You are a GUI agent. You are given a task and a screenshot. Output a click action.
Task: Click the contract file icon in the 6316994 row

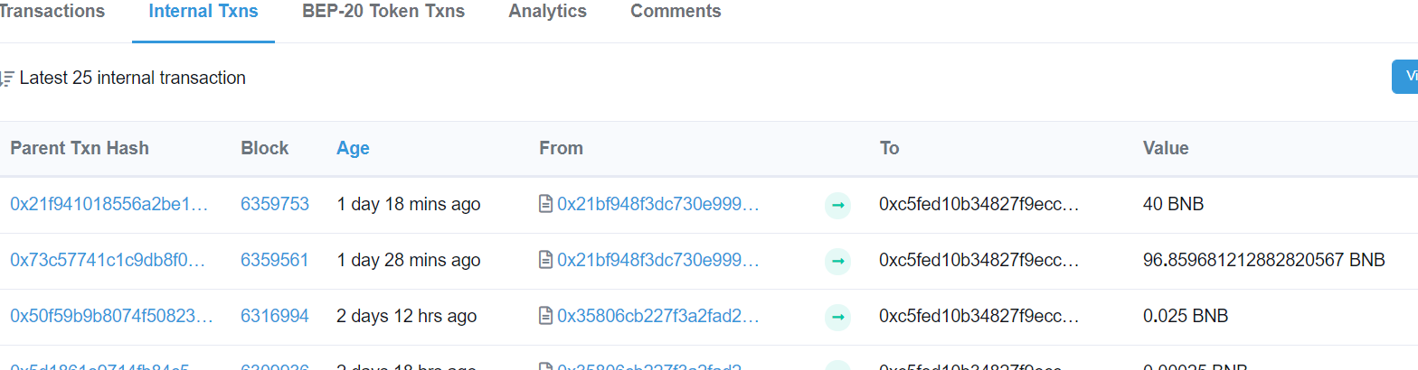point(545,317)
